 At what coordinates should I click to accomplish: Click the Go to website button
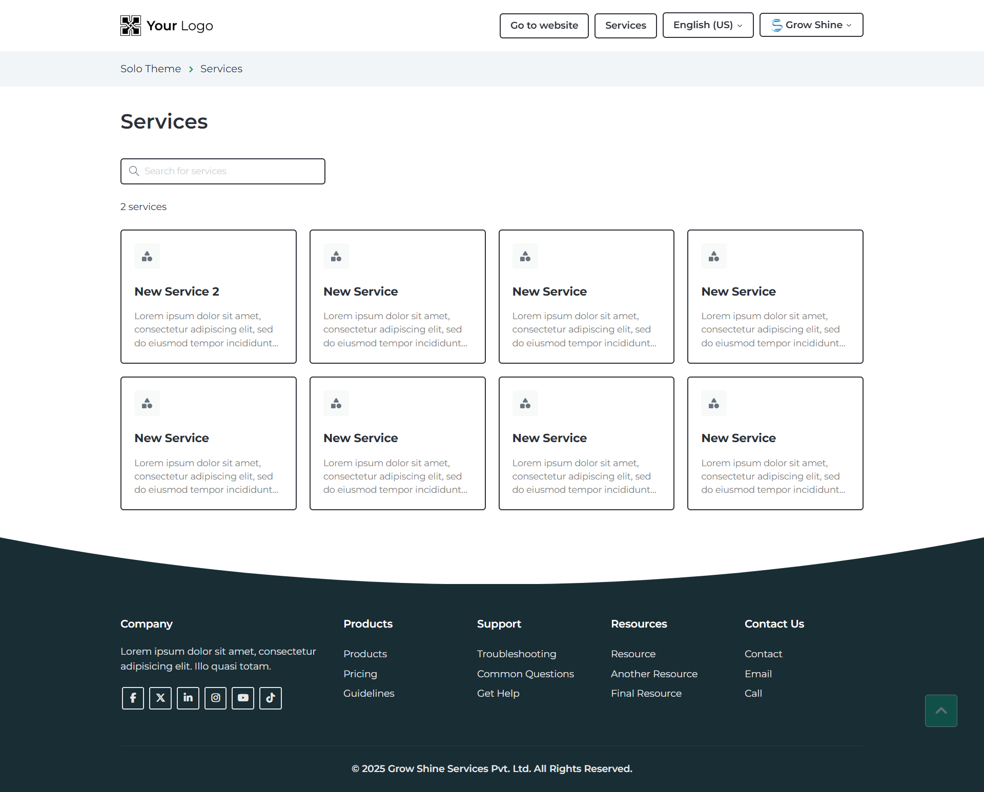[544, 26]
